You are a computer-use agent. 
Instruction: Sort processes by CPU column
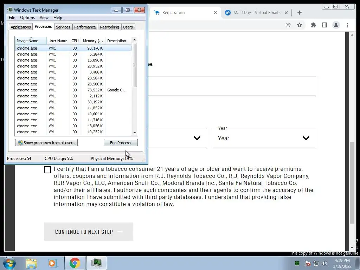tap(75, 41)
